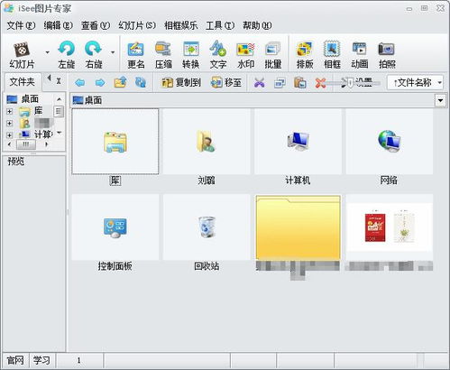The image size is (450, 370).
Task: Open the 压缩 compress tool
Action: point(163,55)
